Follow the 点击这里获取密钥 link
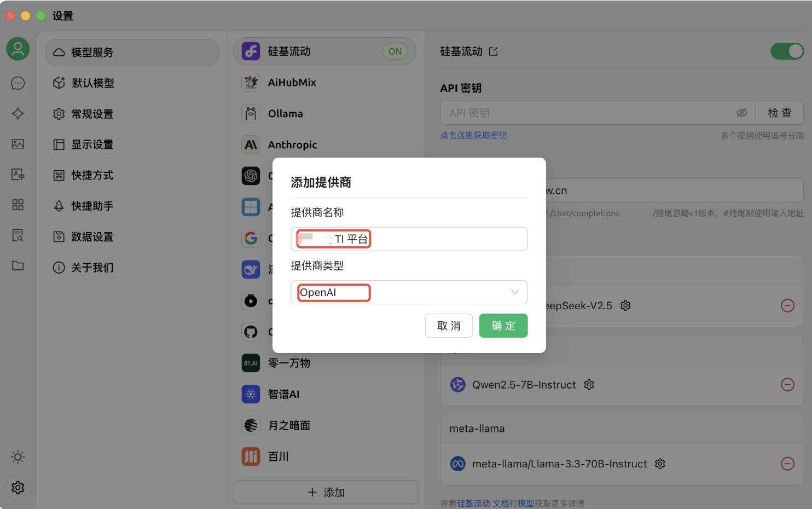 [x=473, y=135]
